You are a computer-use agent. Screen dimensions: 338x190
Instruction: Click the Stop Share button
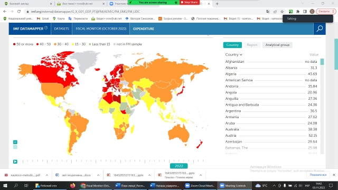coord(190,2)
